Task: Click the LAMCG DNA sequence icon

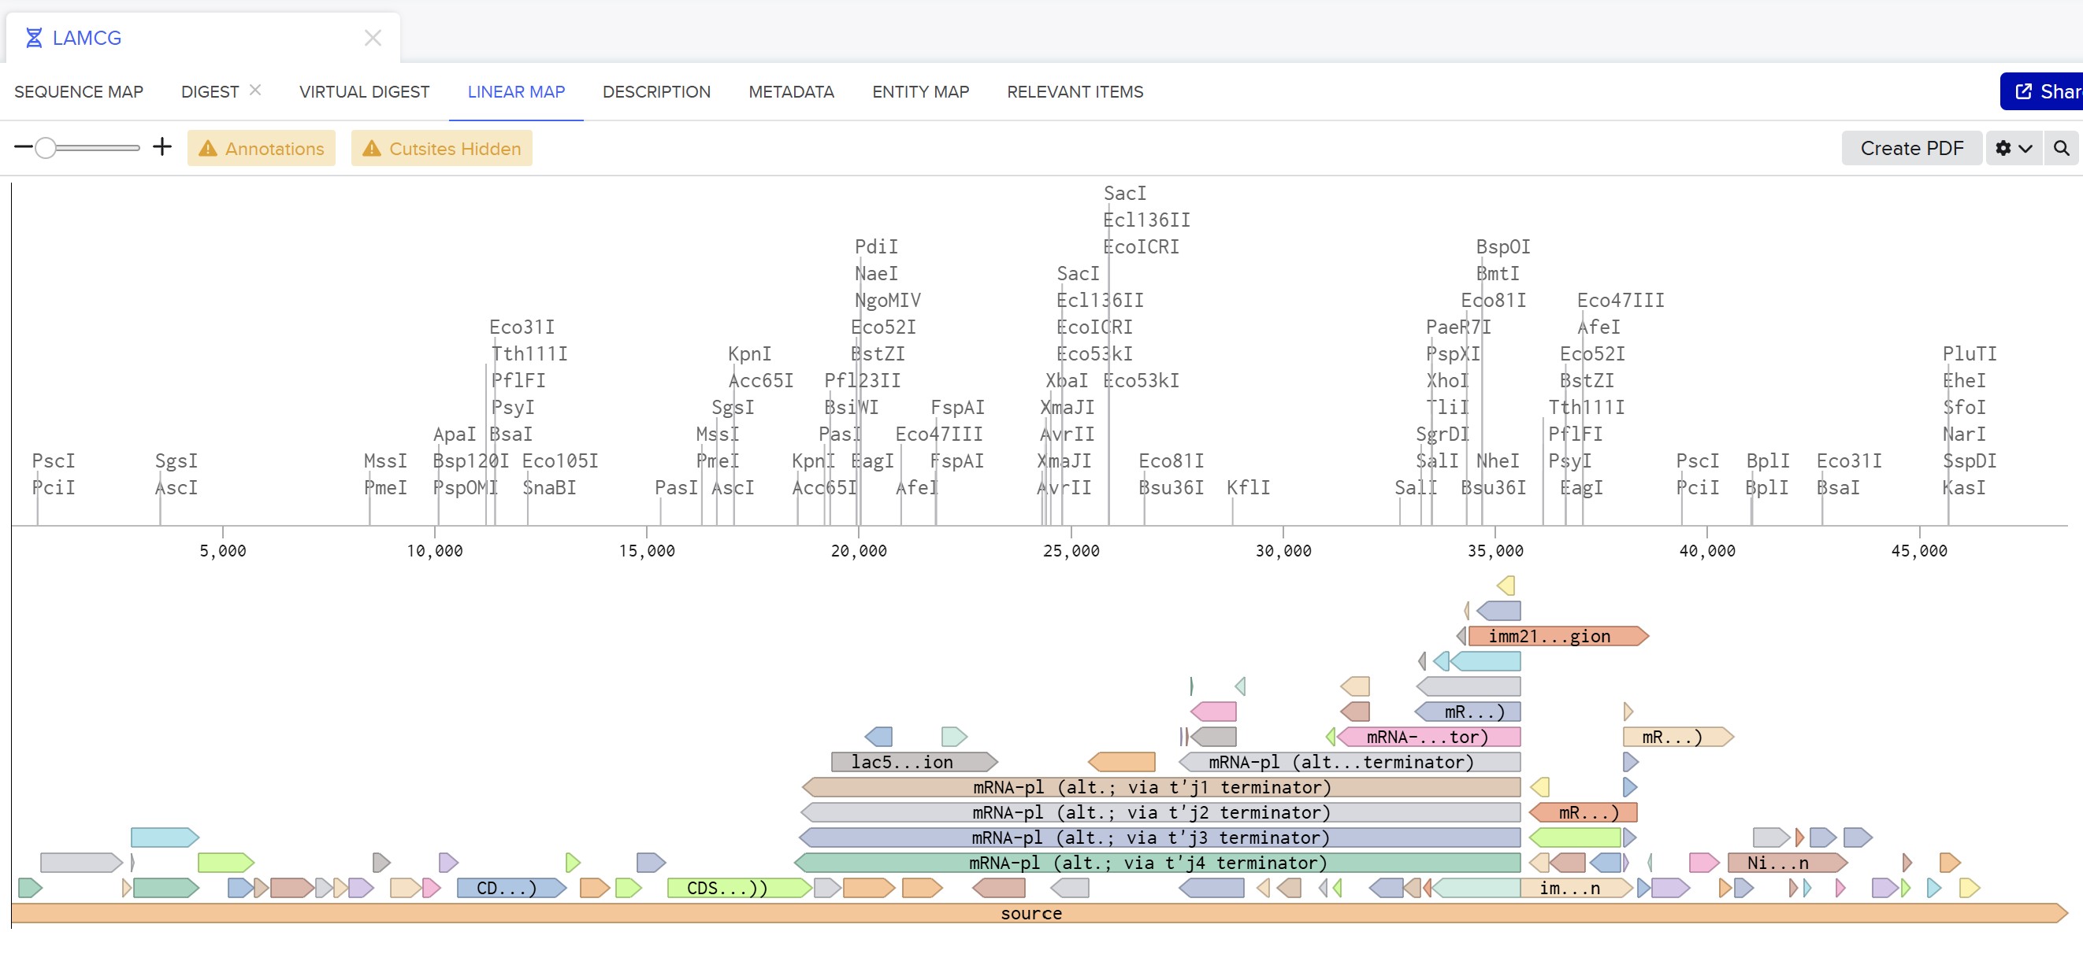Action: [34, 38]
